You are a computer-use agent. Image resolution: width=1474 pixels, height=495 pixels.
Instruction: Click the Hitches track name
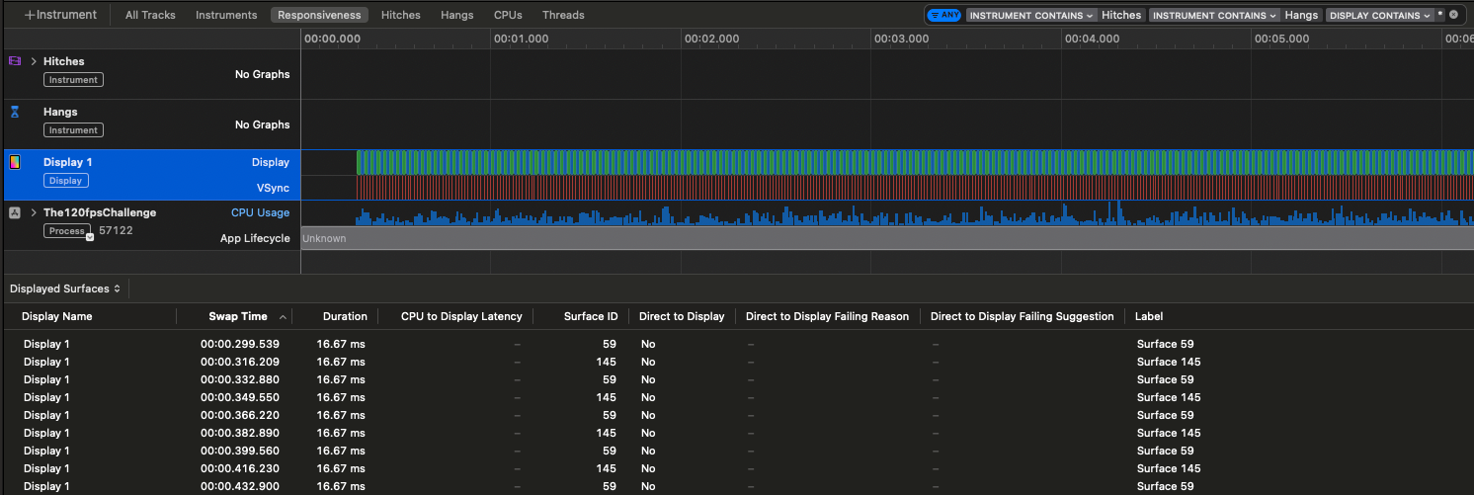tap(64, 61)
